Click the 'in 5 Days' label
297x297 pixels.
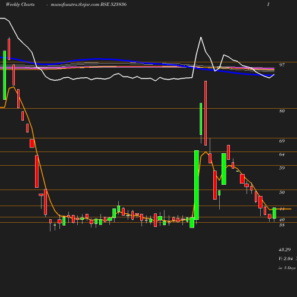(287, 268)
